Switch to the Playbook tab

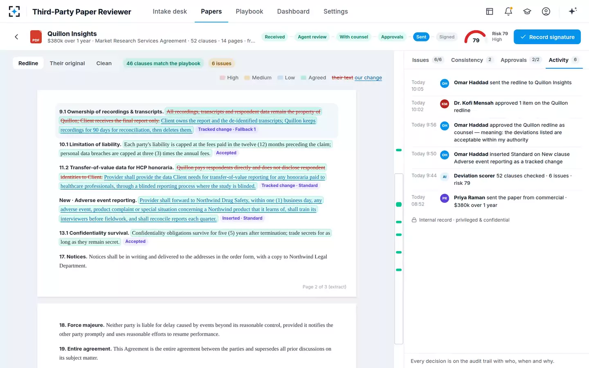250,11
